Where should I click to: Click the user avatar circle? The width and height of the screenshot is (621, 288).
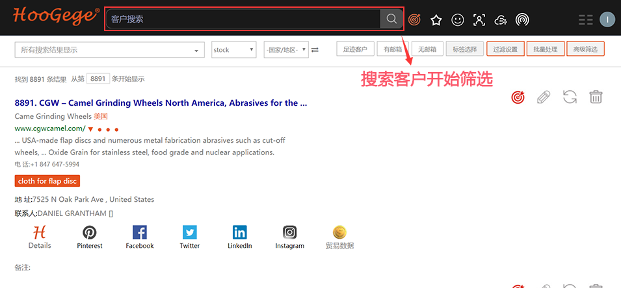(x=607, y=19)
